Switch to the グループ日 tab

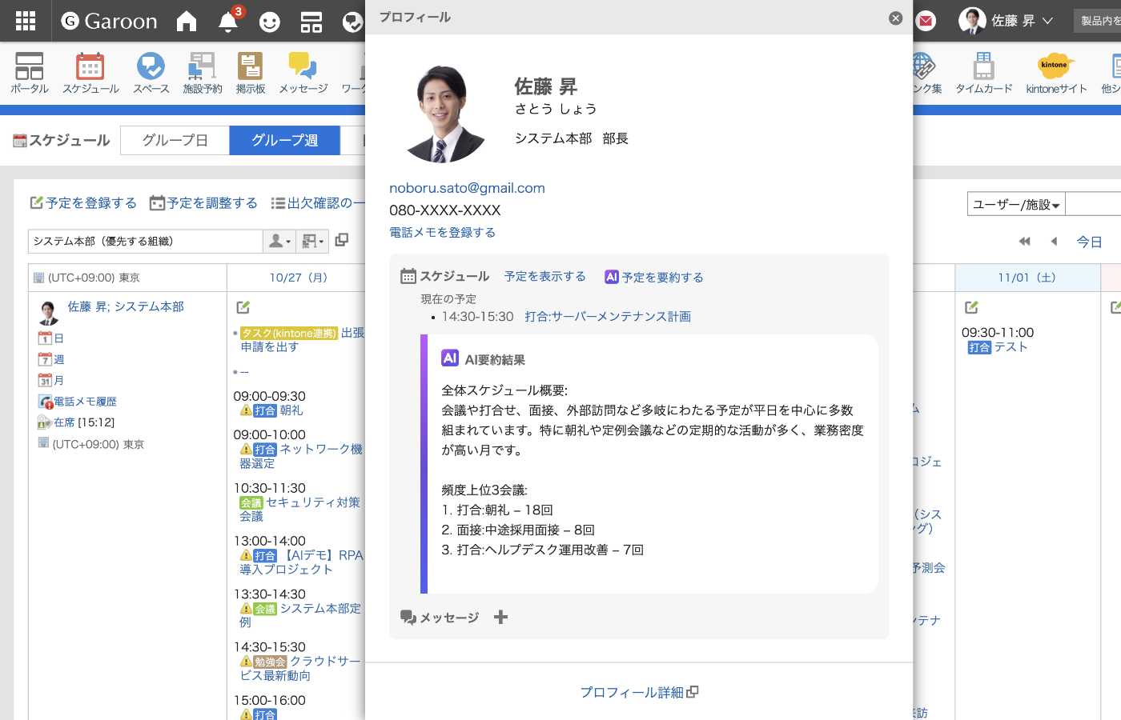pos(175,140)
